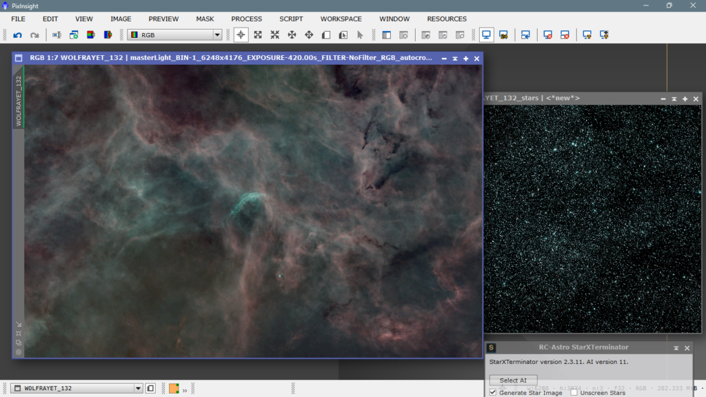
Task: Click the second monitor icon with red X
Action: click(x=565, y=34)
